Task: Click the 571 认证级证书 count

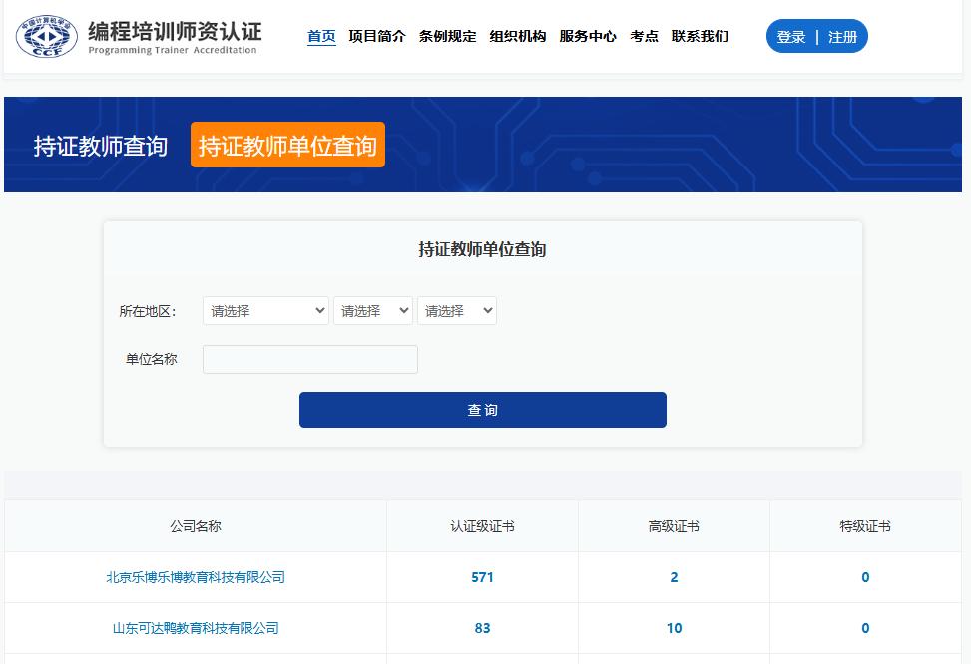Action: [x=482, y=577]
